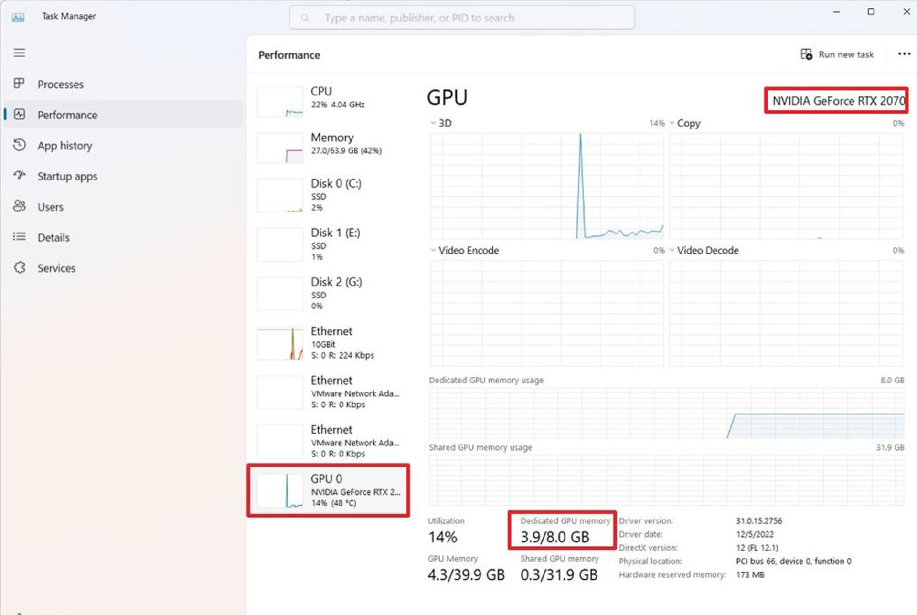Click the Processes sidebar icon
Viewport: 917px width, 615px height.
[x=19, y=84]
